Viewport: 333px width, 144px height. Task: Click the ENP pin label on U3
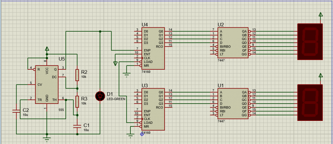coord(147,111)
